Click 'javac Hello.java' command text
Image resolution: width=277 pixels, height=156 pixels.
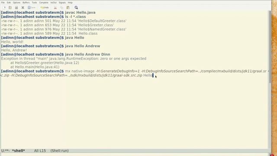tap(80, 13)
